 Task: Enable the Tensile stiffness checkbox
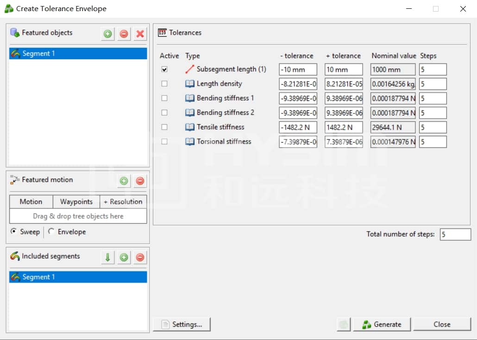coord(164,127)
